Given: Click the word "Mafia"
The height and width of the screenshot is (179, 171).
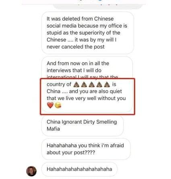Looking at the screenshot, I should coord(53,129).
